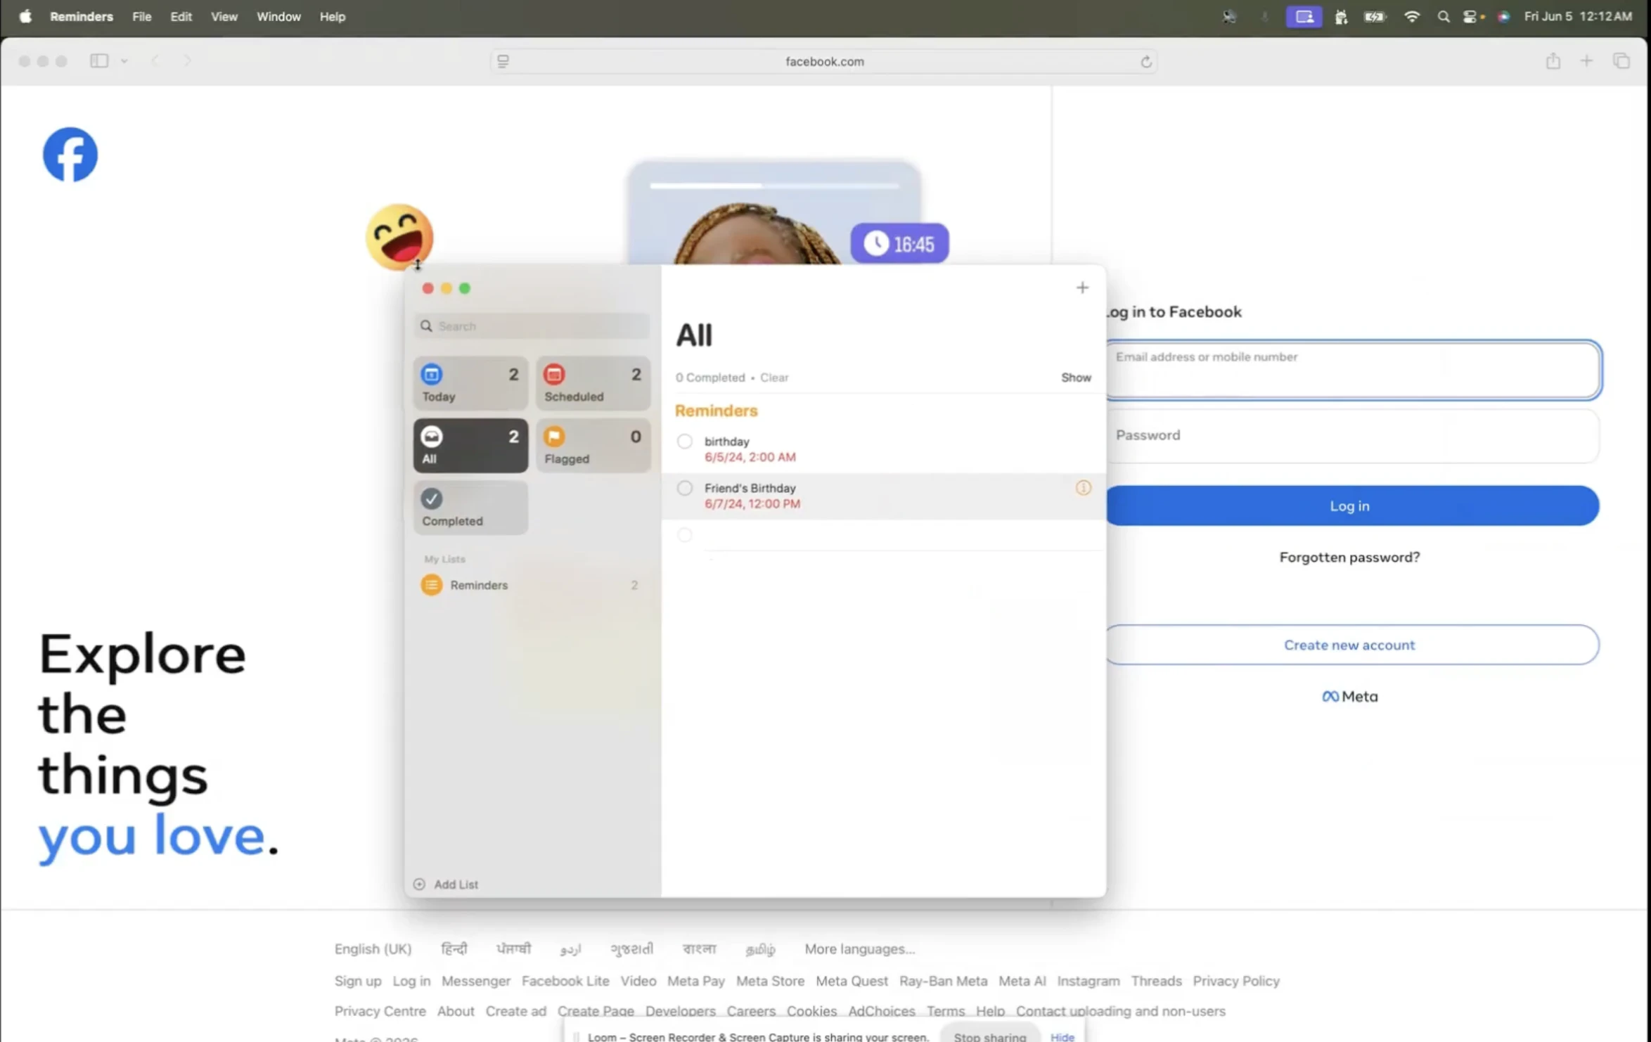Click Add List button text

point(456,885)
